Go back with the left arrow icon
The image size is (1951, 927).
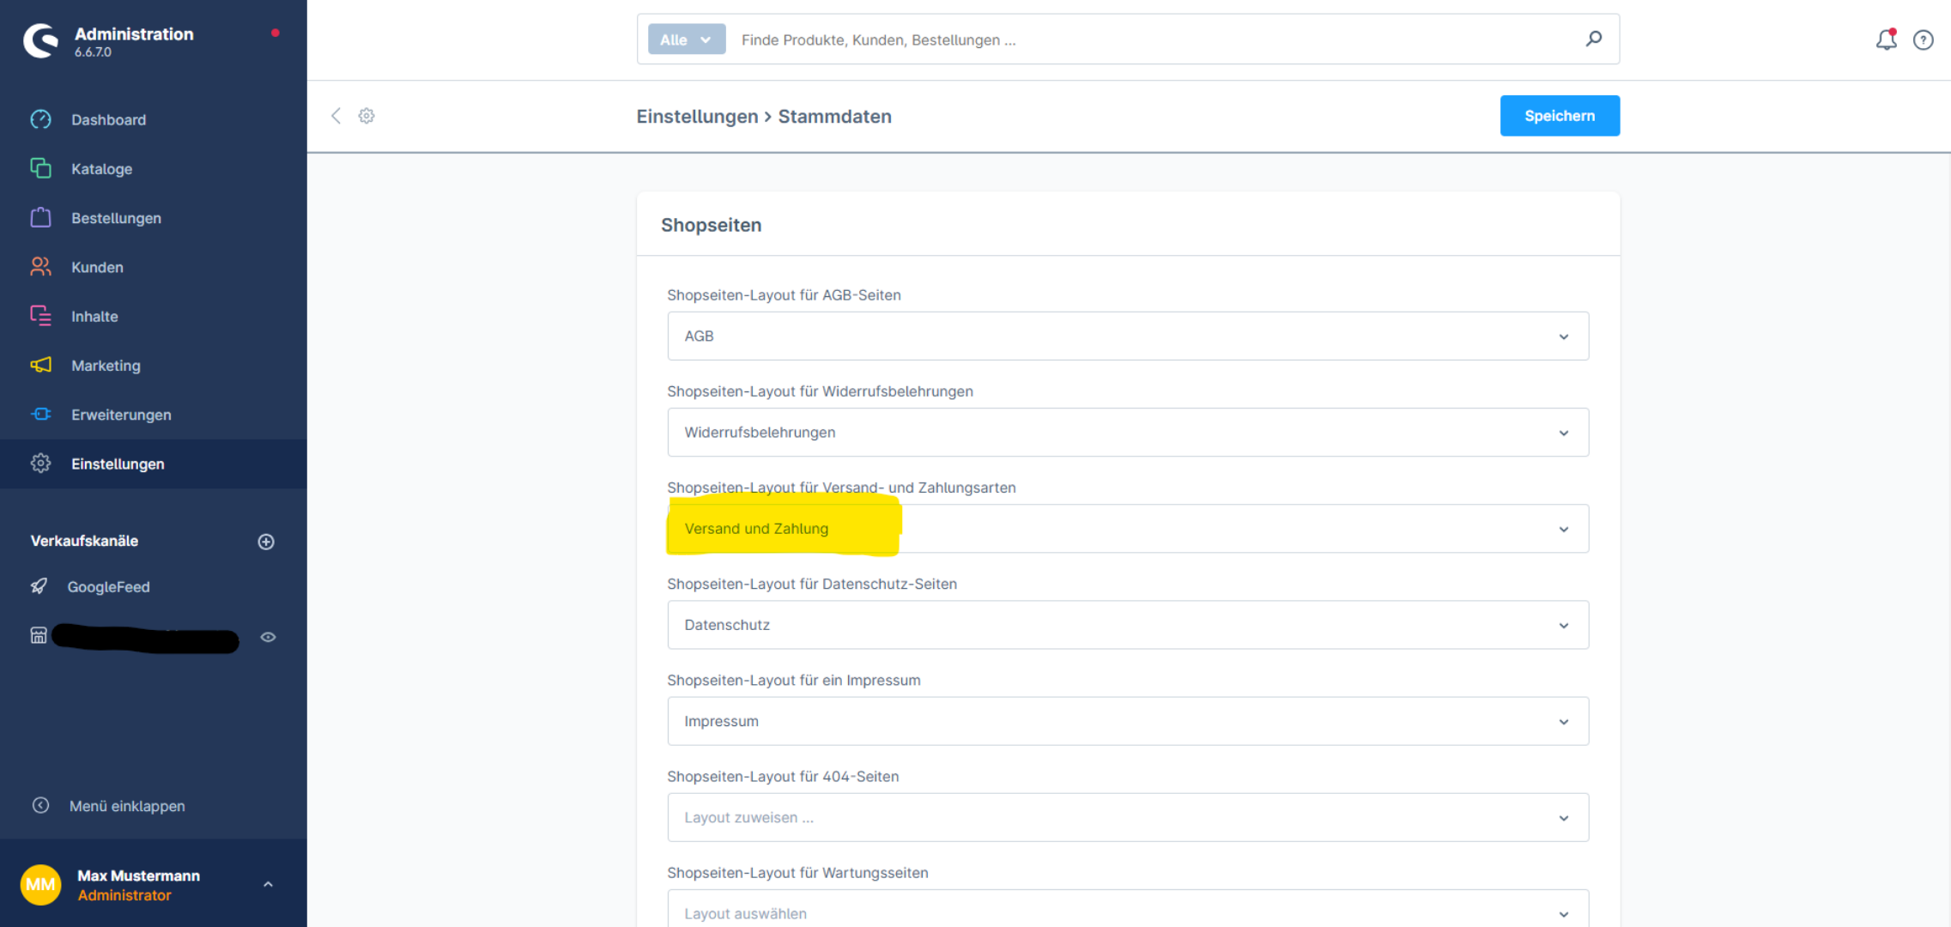(336, 116)
